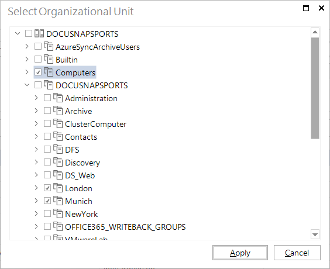
Task: Select the OFFICE365_WRITEBACK_GROUPS row label
Action: [x=125, y=227]
